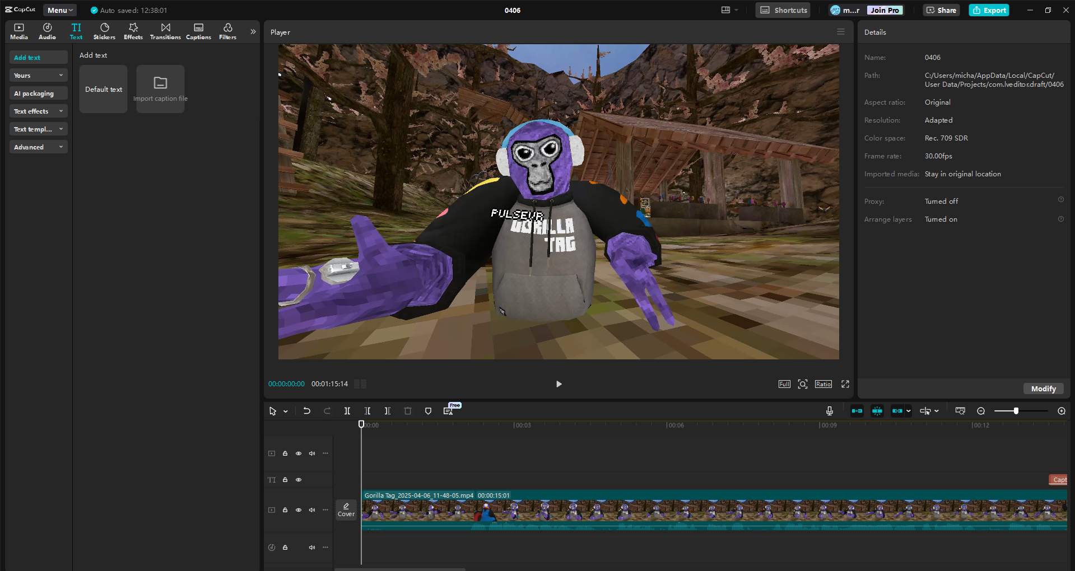Lock the main Gorilla Tag video track
Image resolution: width=1075 pixels, height=571 pixels.
click(x=285, y=510)
